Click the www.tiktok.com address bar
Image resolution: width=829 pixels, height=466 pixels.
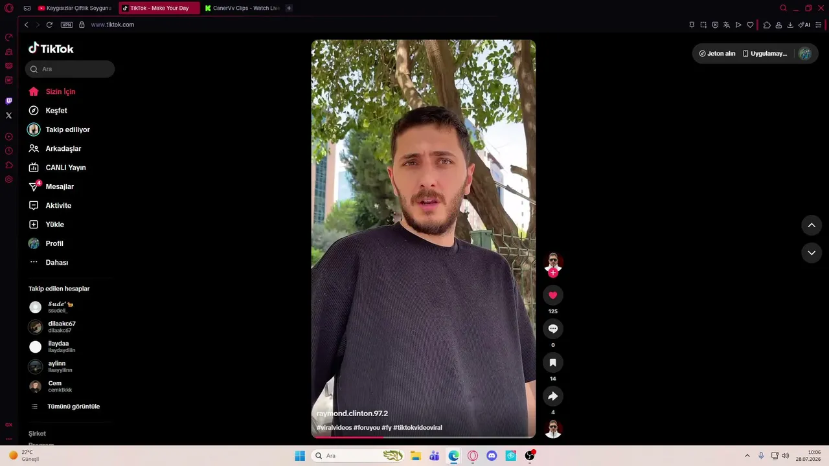113,25
